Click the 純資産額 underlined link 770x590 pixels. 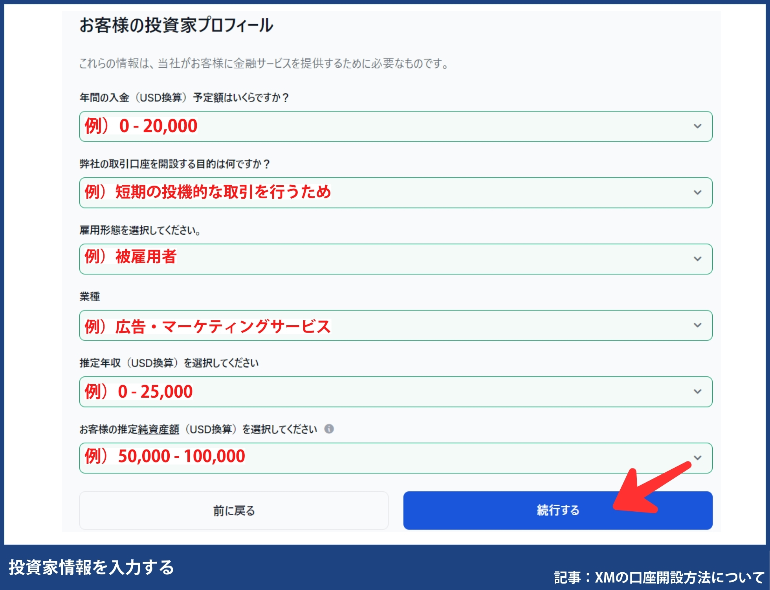159,429
